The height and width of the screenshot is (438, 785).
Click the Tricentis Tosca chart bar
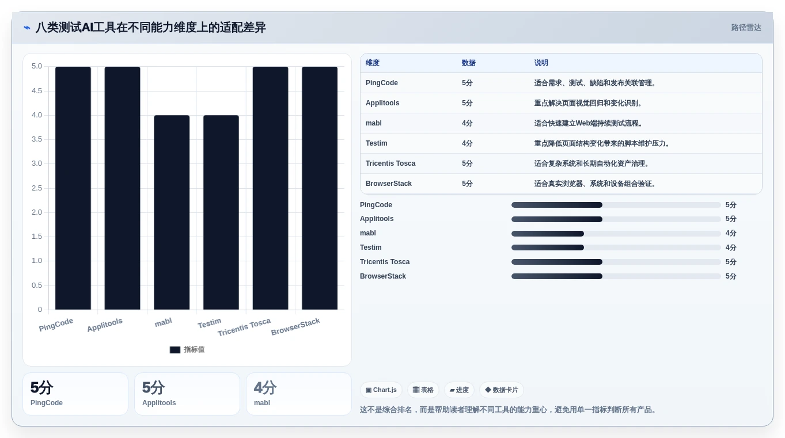(x=270, y=188)
